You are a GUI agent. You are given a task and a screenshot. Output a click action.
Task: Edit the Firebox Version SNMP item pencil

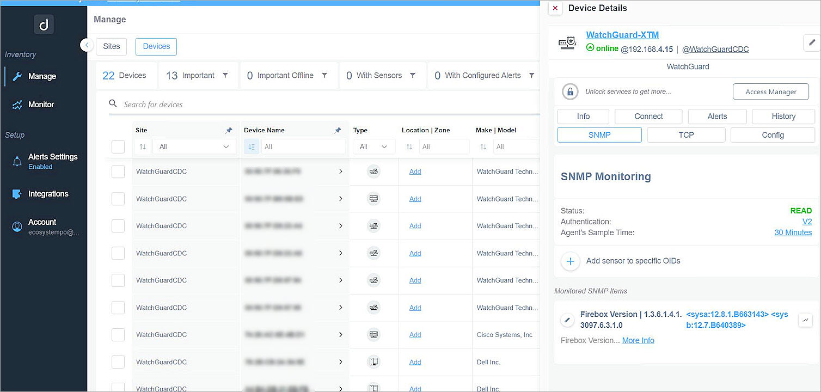(x=567, y=320)
